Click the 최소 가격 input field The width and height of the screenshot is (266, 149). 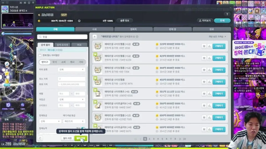coord(71,79)
